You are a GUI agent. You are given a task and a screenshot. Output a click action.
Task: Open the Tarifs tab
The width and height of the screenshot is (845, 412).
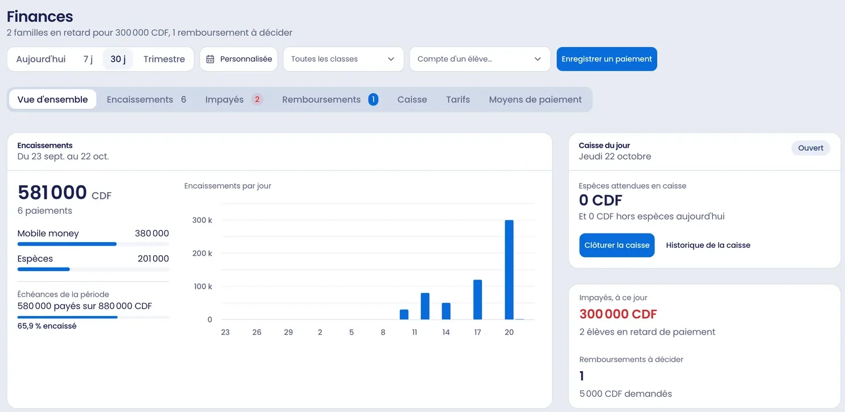point(458,99)
